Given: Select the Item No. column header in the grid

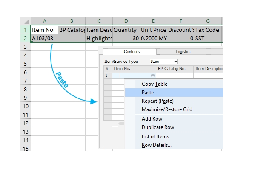Looking at the screenshot, I should (134, 69).
